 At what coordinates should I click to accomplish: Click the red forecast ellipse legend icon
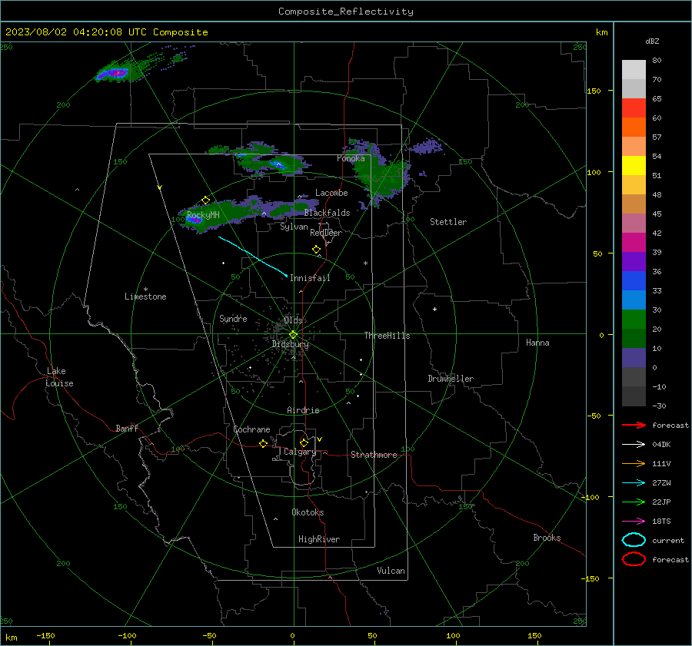(634, 559)
